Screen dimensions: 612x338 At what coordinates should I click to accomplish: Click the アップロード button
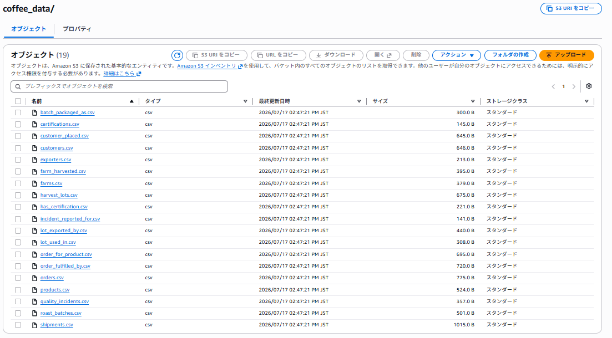(x=567, y=55)
